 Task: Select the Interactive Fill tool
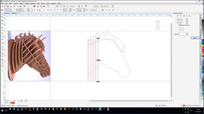[x=2, y=63]
